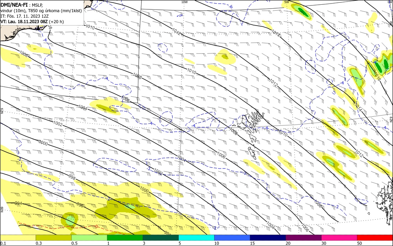Click the 1016 isobar label
The width and height of the screenshot is (393, 246).
click(x=377, y=77)
